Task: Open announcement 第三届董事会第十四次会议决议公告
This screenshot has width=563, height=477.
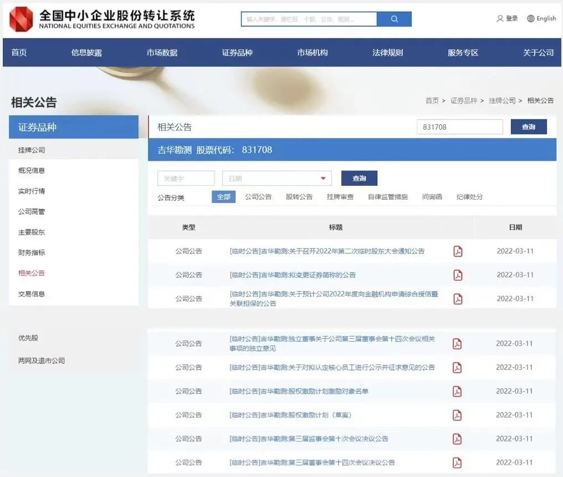Action: point(312,463)
